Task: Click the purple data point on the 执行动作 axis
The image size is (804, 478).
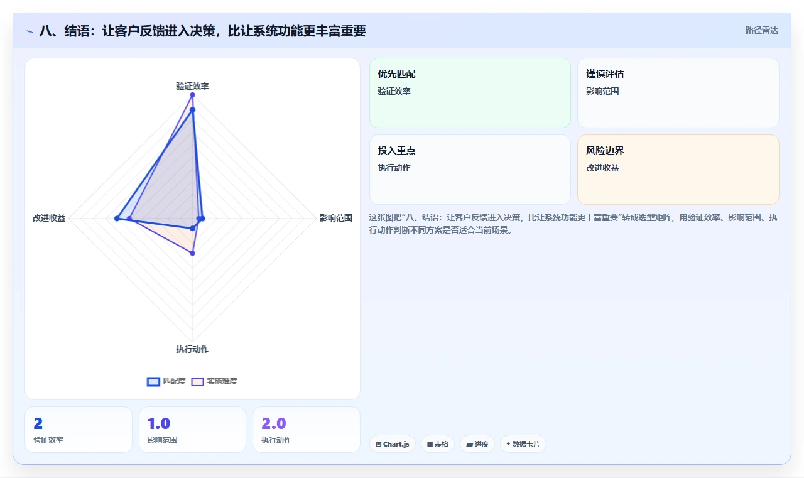Action: click(193, 253)
